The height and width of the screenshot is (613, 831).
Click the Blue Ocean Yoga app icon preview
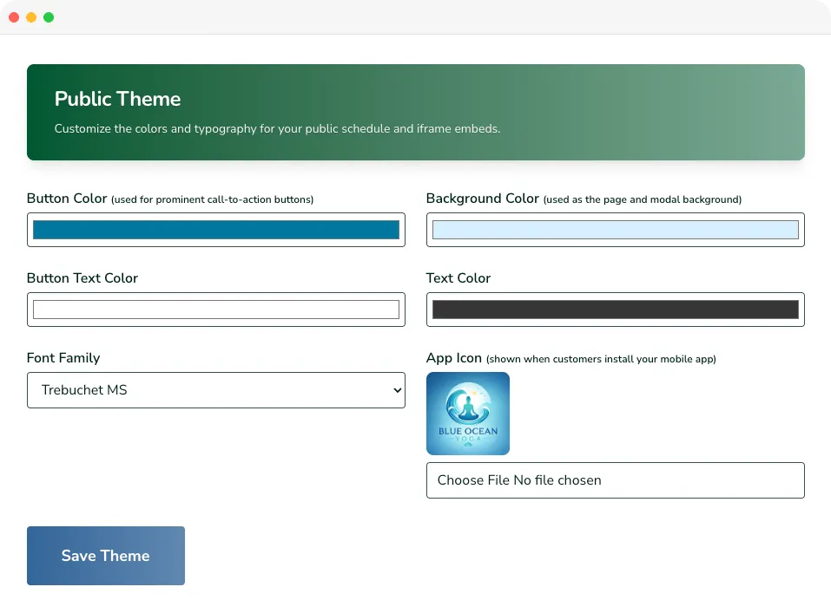click(x=468, y=413)
